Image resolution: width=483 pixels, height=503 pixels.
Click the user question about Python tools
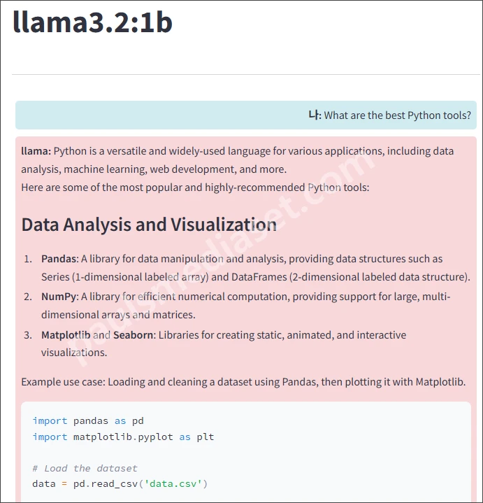click(397, 115)
